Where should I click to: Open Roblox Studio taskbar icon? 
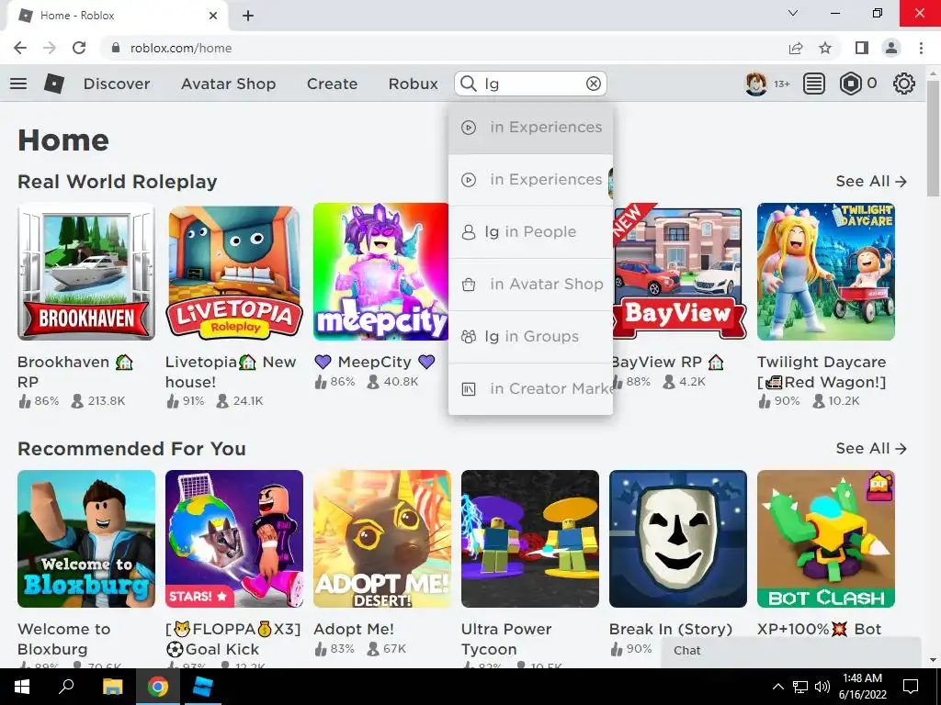pos(202,687)
